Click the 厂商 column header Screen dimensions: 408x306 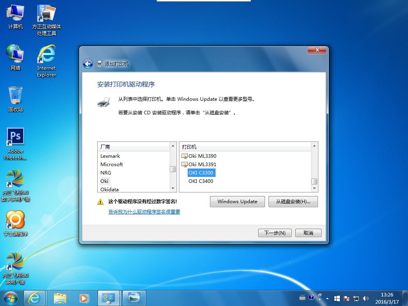click(x=134, y=147)
